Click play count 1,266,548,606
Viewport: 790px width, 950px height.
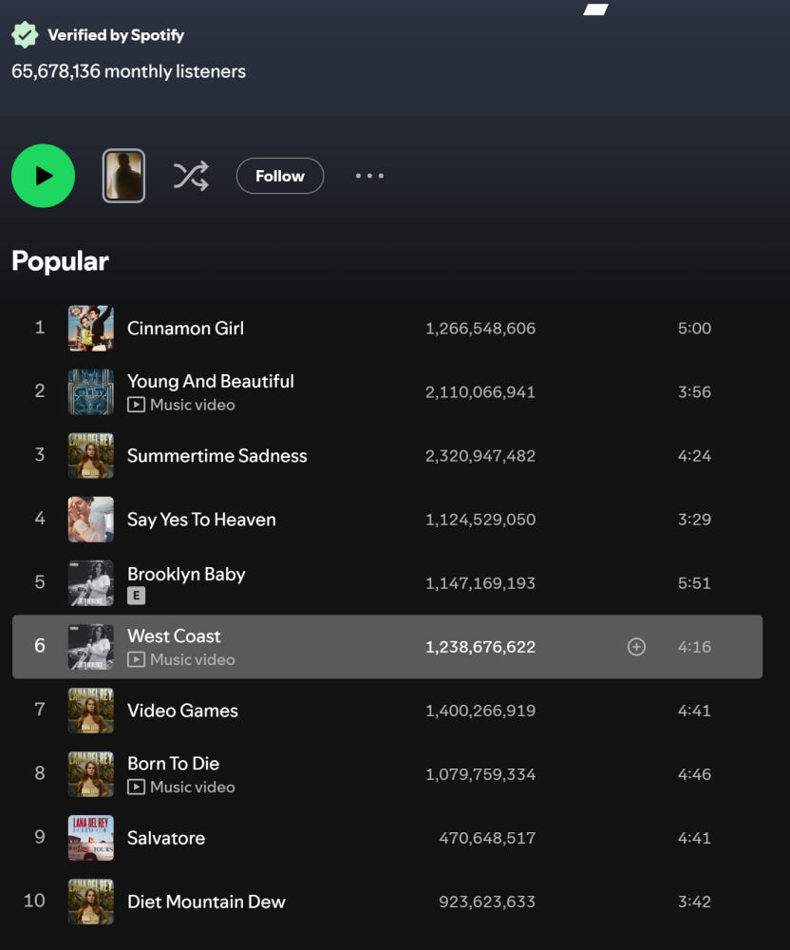click(x=480, y=329)
